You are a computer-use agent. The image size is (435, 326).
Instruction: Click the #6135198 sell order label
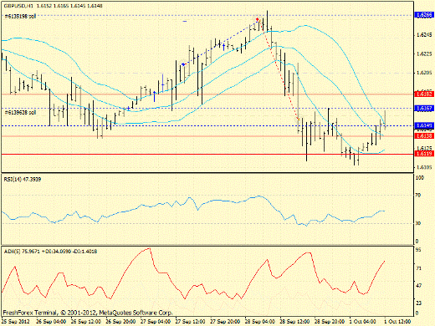(21, 17)
